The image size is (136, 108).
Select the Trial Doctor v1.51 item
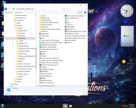pyautogui.click(x=70, y=29)
